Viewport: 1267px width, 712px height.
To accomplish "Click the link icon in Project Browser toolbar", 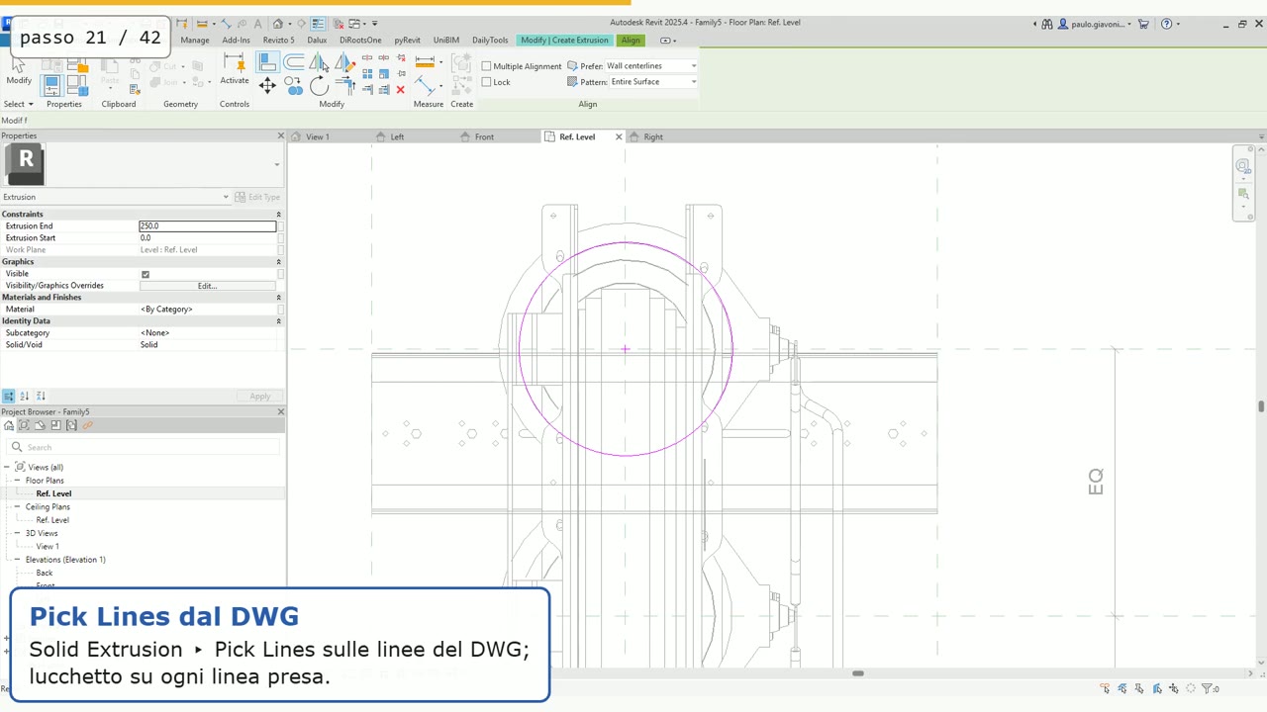I will coord(87,425).
